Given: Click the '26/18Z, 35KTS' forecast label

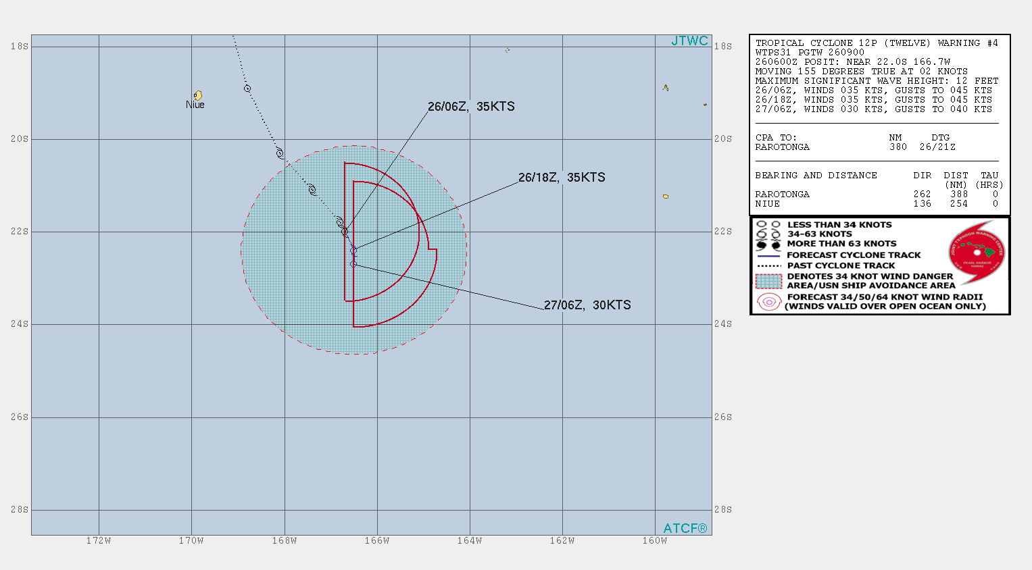Looking at the screenshot, I should [x=562, y=178].
